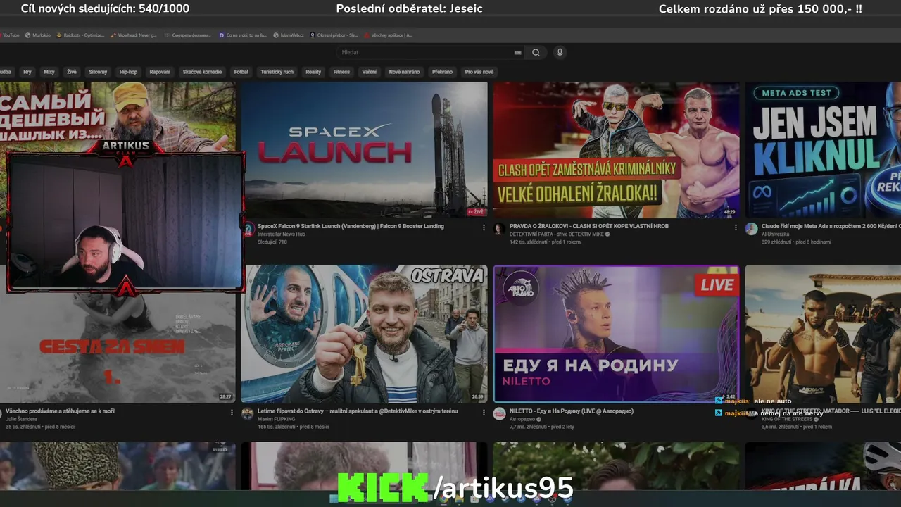Viewport: 901px width, 507px height.
Task: Show Přehráno videos chip
Action: (443, 72)
